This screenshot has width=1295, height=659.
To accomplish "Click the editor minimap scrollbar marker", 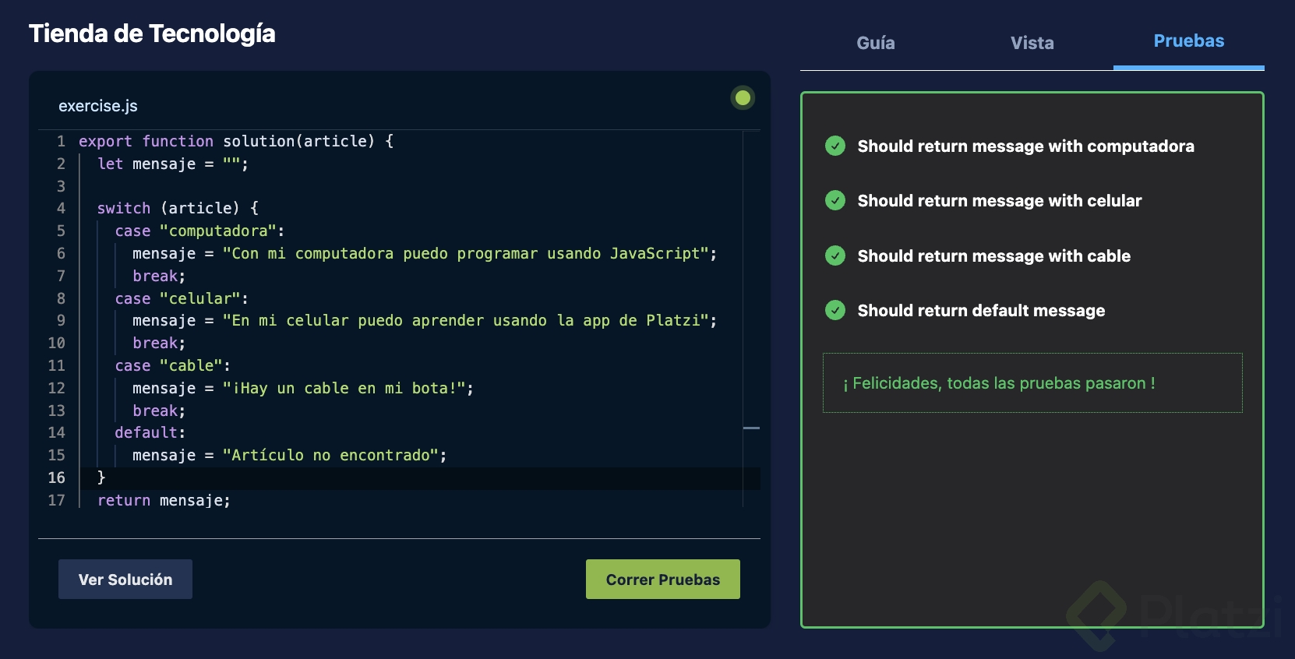I will [x=751, y=428].
